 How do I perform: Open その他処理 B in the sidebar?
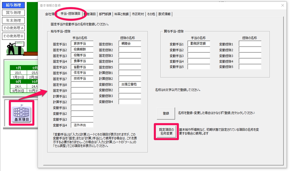(13, 36)
